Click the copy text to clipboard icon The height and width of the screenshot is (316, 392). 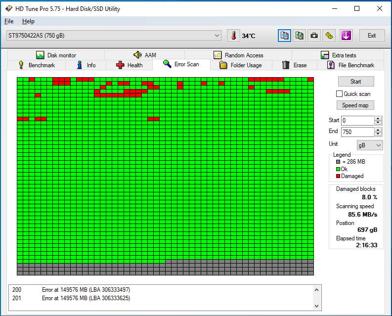coord(284,36)
